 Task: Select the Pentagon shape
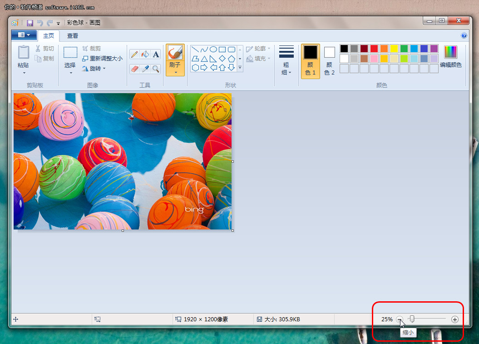point(232,59)
